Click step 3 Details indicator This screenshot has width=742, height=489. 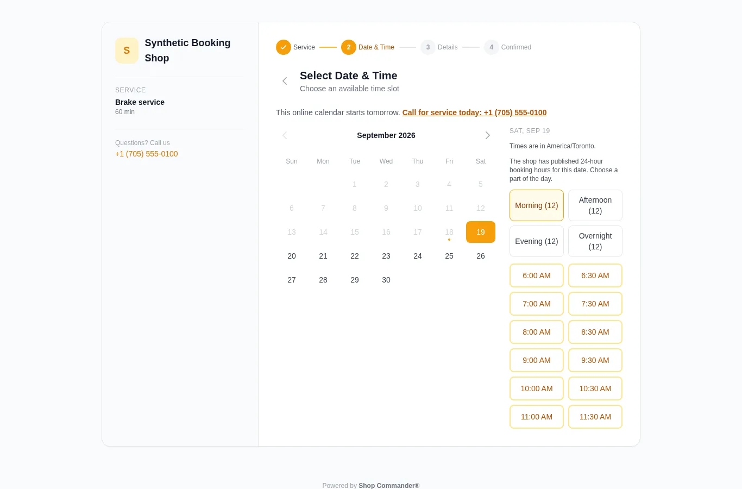point(428,47)
